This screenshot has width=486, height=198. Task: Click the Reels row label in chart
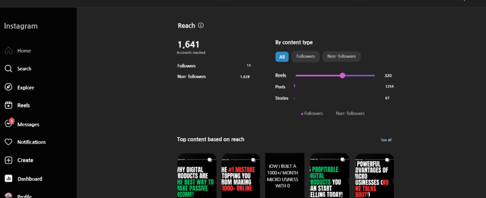click(280, 76)
